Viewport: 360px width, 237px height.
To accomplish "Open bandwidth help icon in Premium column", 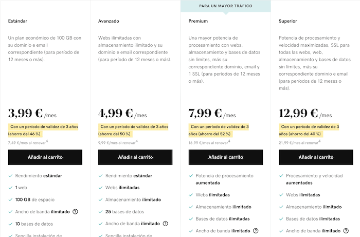I will (x=256, y=231).
